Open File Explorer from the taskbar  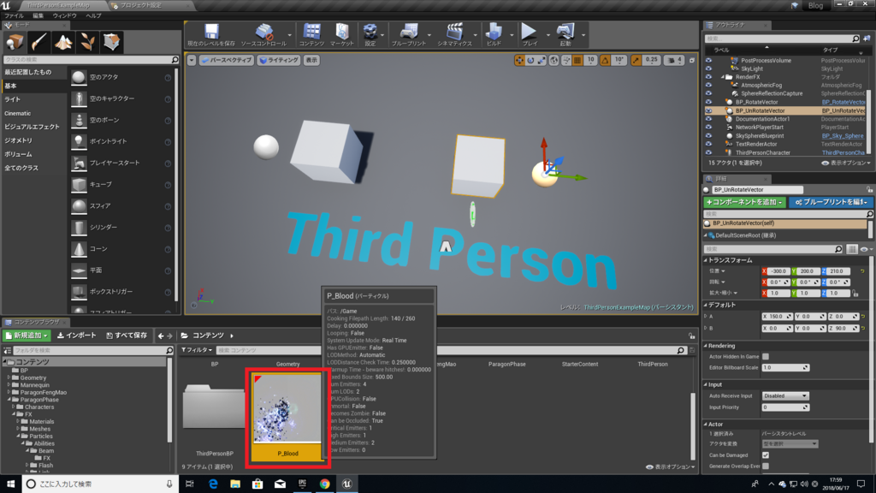235,484
